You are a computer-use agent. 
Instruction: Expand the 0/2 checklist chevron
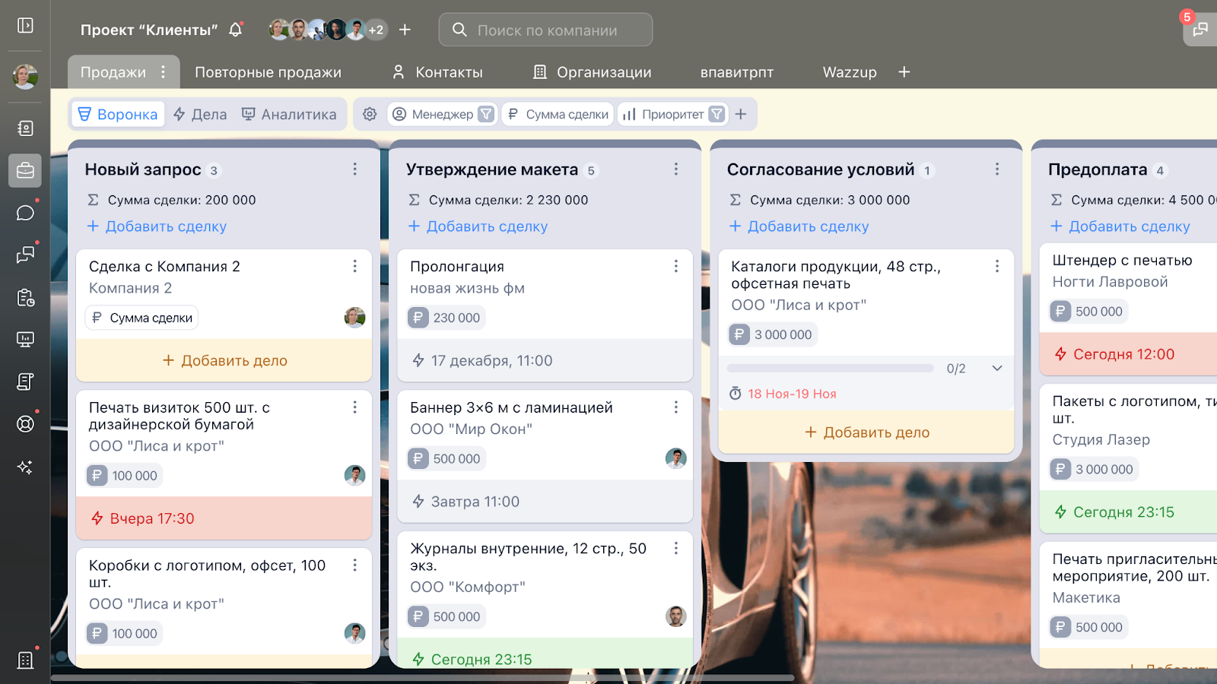(x=997, y=369)
